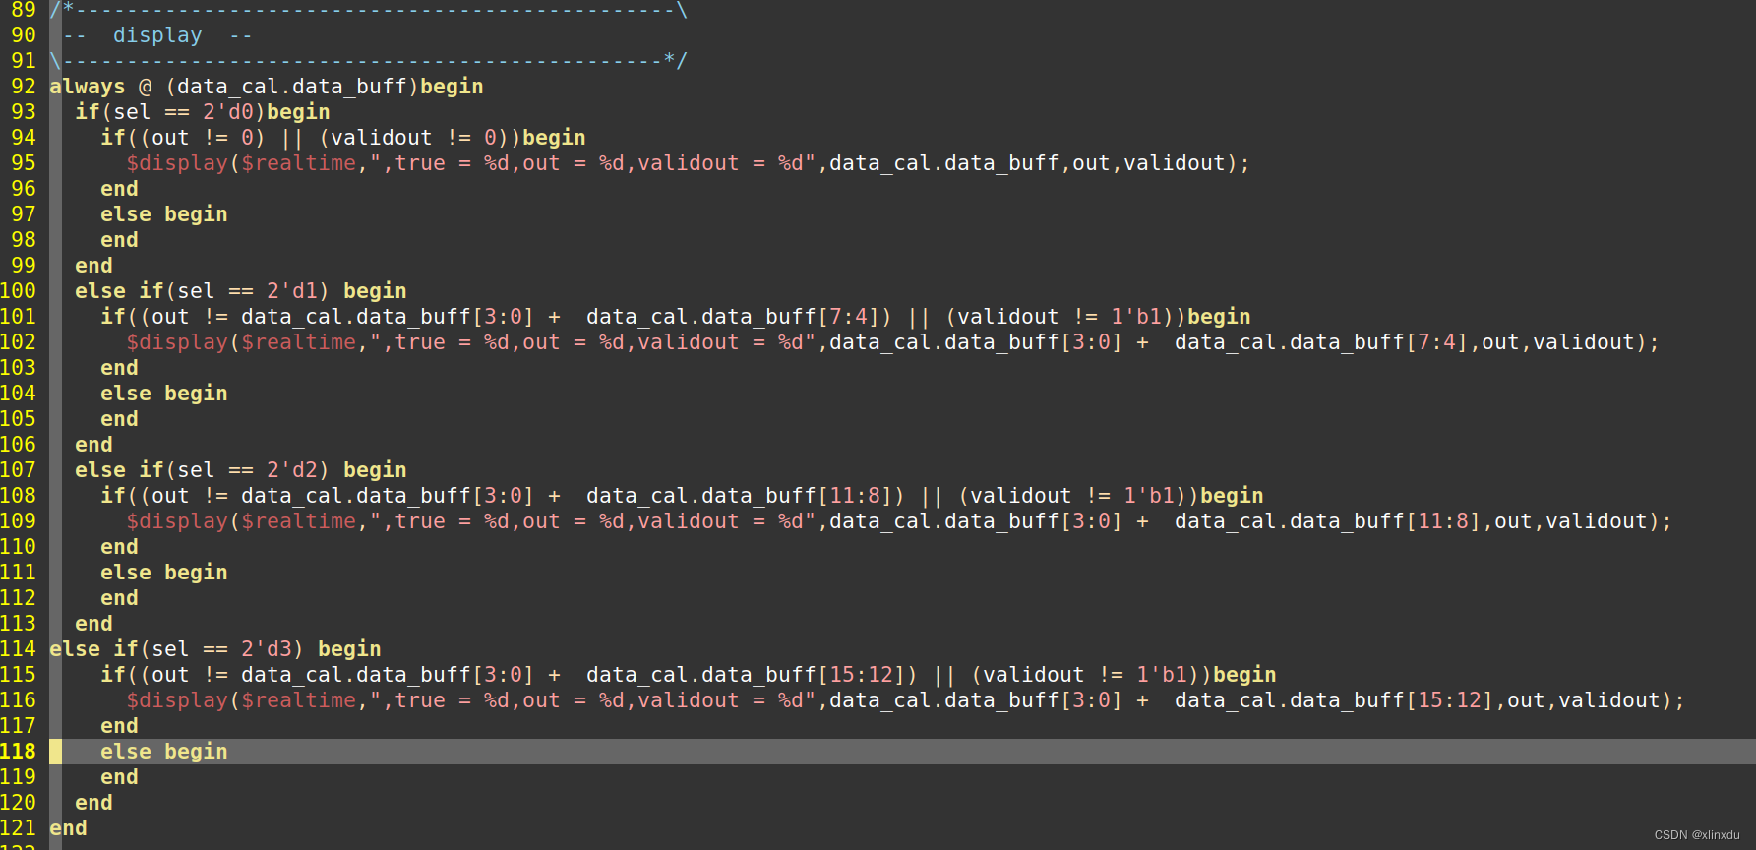Click 'else begin' on line 111
1756x850 pixels.
pos(164,573)
